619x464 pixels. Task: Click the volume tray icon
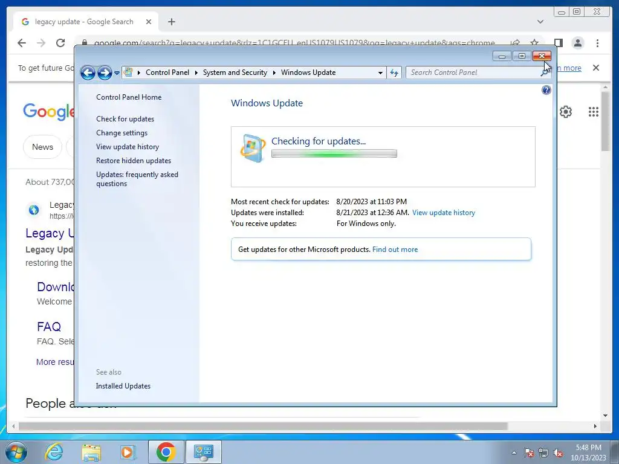pos(558,453)
